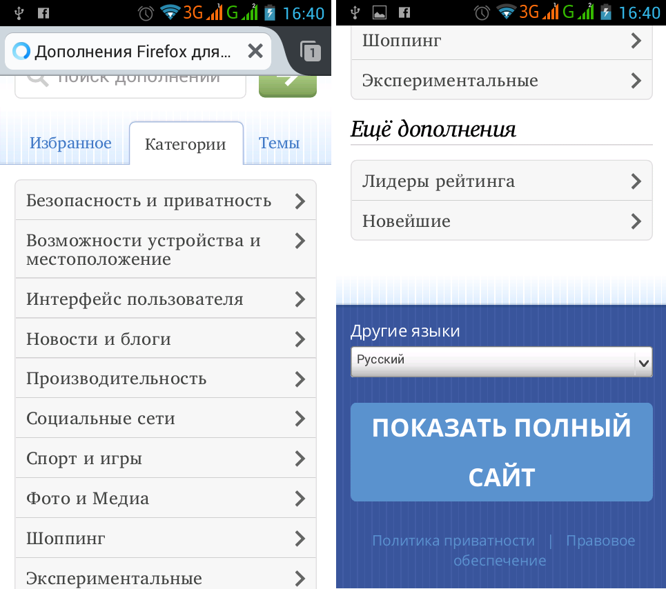The image size is (666, 589).
Task: Open Экспериментальные in the right screen
Action: pyautogui.click(x=502, y=80)
